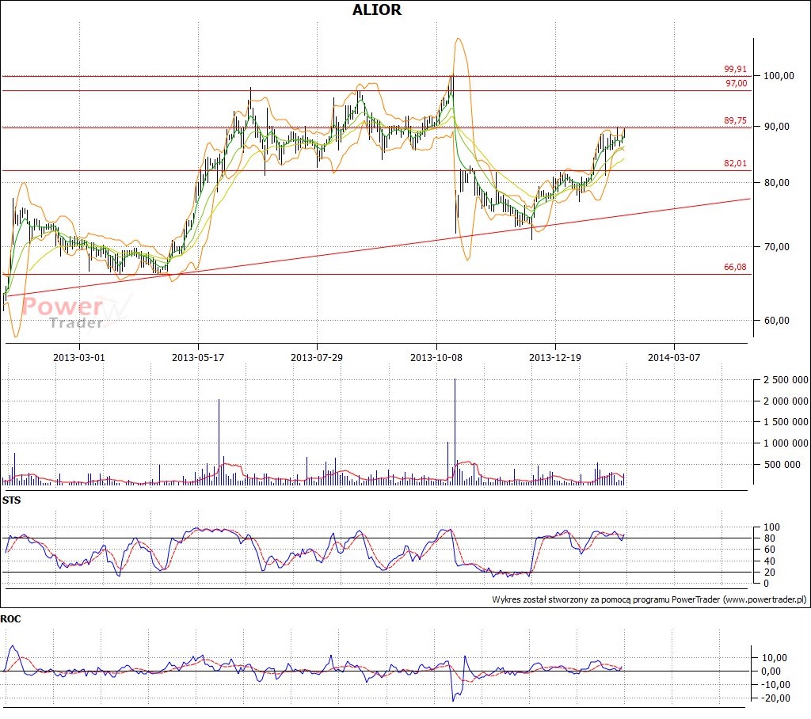The width and height of the screenshot is (811, 719).
Task: Click the 1 500 000 volume axis value
Action: 786,422
